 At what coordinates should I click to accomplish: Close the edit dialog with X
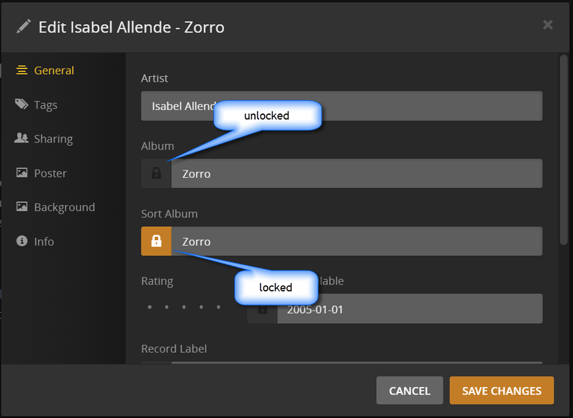547,25
